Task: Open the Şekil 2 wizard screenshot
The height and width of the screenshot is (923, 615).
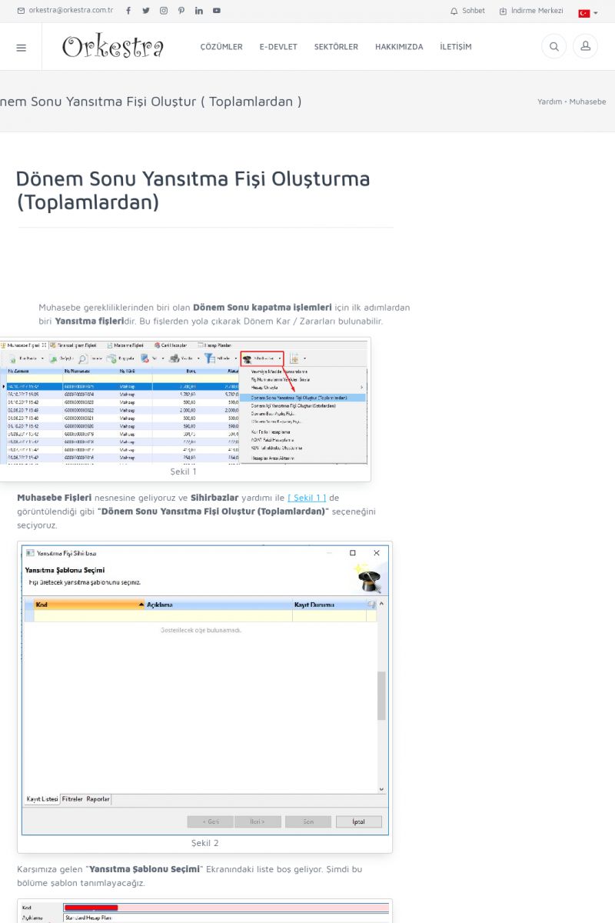Action: 204,690
